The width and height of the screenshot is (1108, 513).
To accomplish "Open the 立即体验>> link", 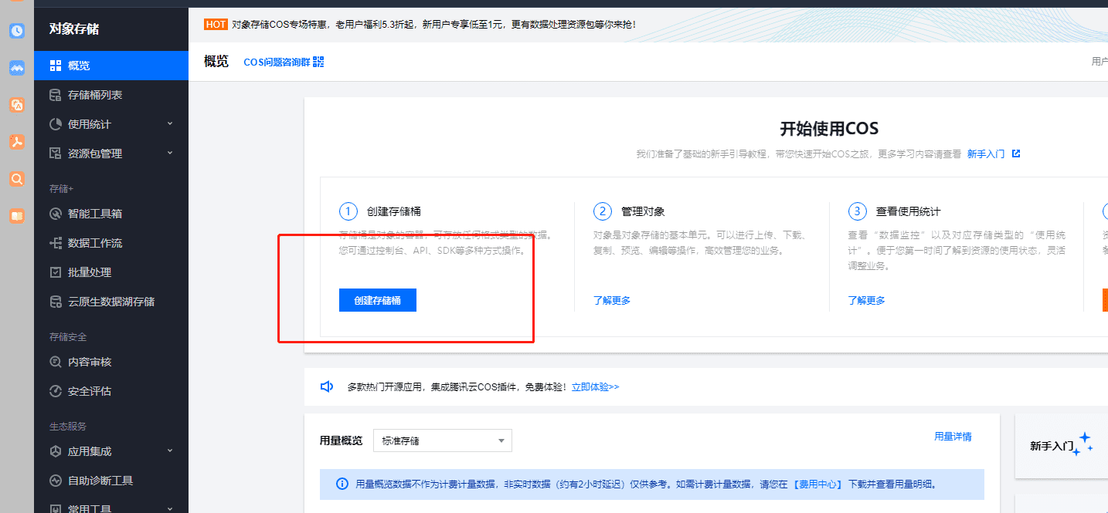I will click(x=595, y=386).
